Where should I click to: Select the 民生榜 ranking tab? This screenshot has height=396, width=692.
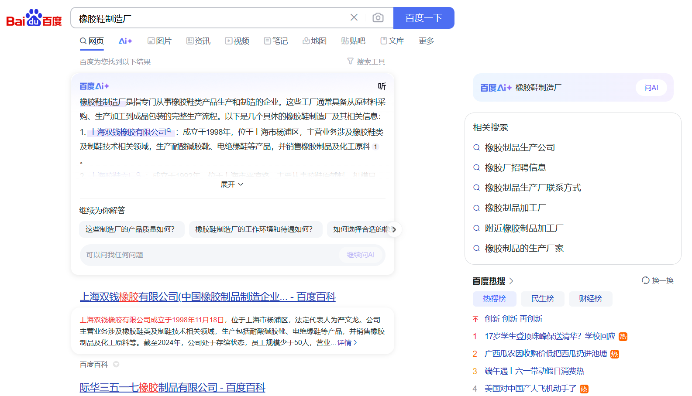coord(542,299)
